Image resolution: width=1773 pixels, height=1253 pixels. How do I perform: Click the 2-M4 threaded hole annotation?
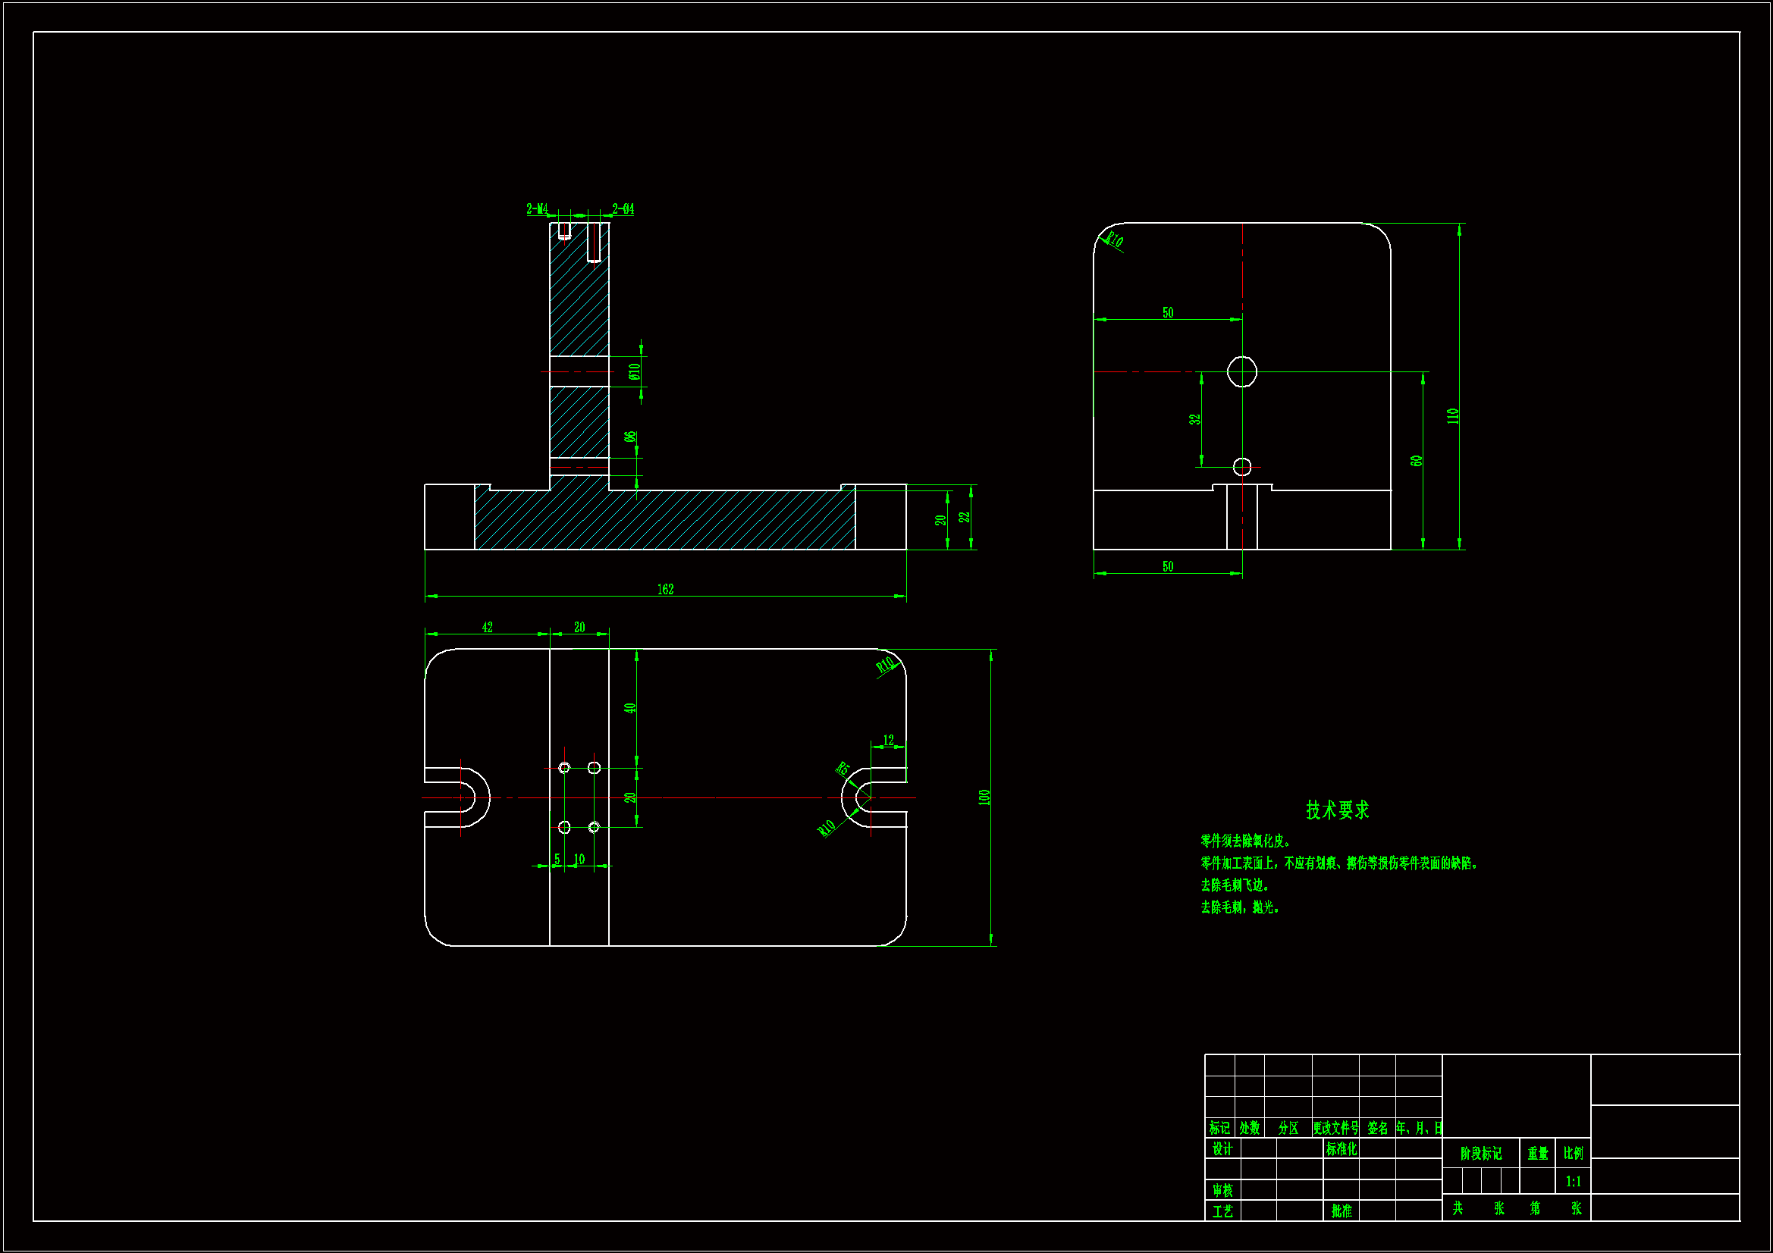click(x=537, y=209)
